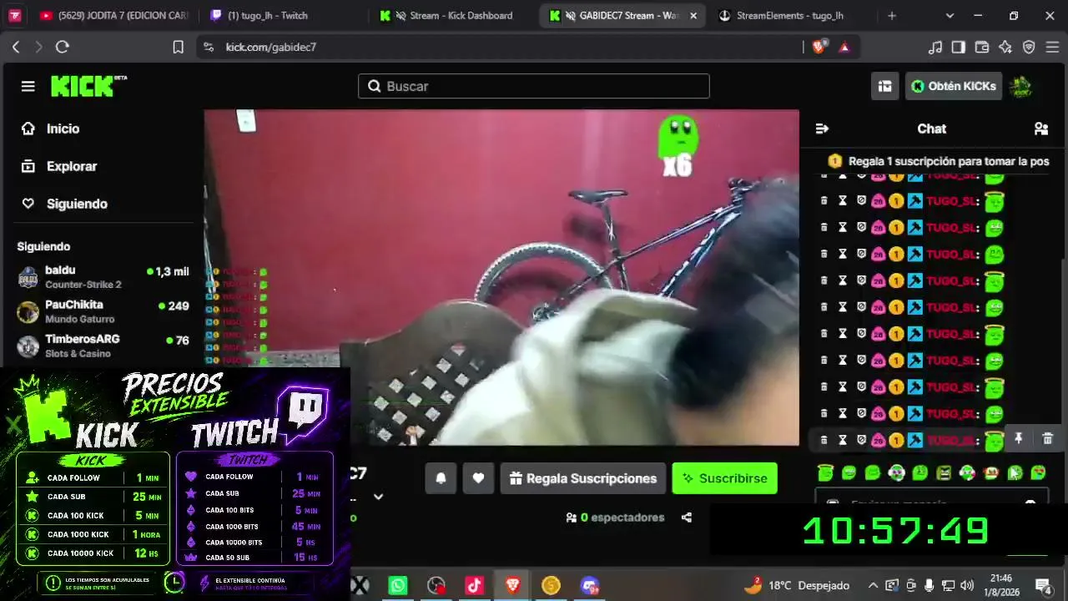Reload the current page

coord(62,47)
